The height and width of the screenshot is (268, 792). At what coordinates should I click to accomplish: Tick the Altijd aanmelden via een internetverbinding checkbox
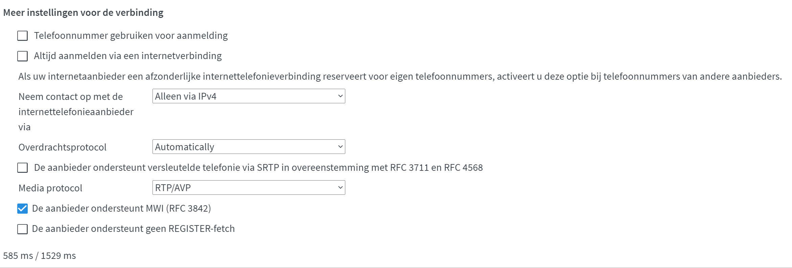pyautogui.click(x=22, y=56)
